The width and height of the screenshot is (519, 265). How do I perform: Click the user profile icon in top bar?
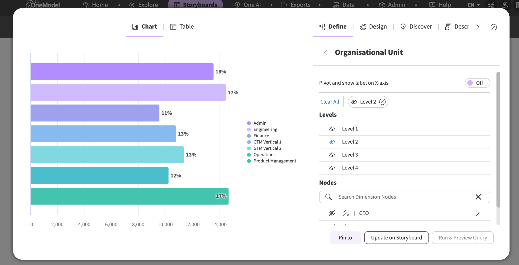pos(505,5)
